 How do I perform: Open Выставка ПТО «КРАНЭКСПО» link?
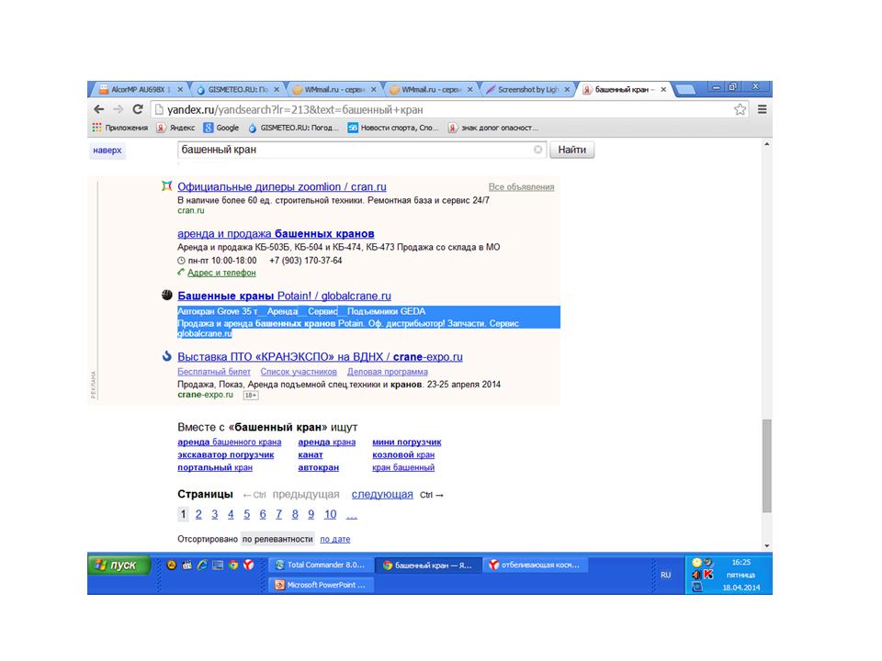320,356
